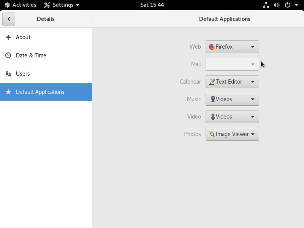Screen dimensions: 304x228
Task: Click the power icon in the top bar
Action: 288,5
